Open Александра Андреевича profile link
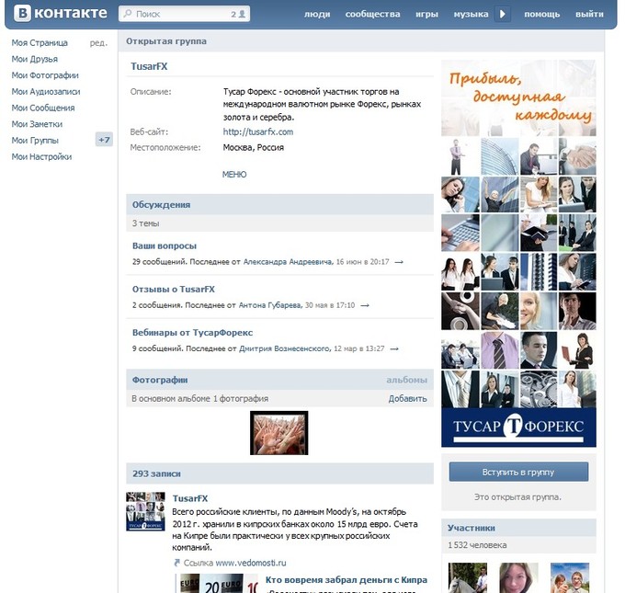This screenshot has height=593, width=625. pyautogui.click(x=288, y=262)
